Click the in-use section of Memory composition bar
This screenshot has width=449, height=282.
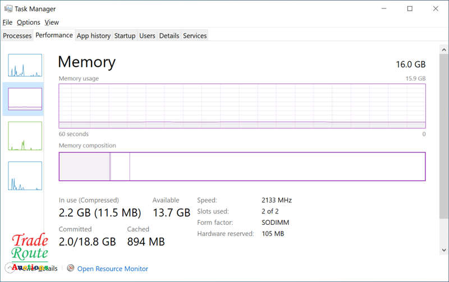click(84, 167)
